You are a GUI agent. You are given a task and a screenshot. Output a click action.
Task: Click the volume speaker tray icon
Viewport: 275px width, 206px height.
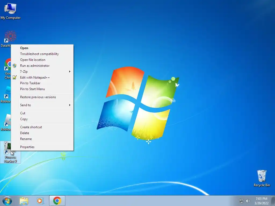coord(248,201)
